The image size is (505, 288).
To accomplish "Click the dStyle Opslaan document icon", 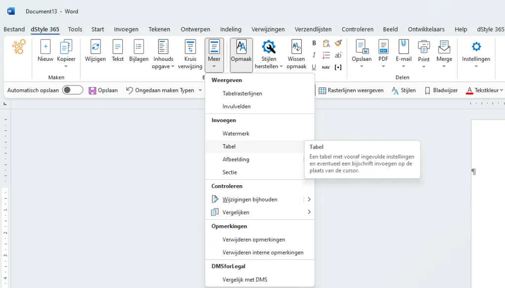I will [x=361, y=47].
